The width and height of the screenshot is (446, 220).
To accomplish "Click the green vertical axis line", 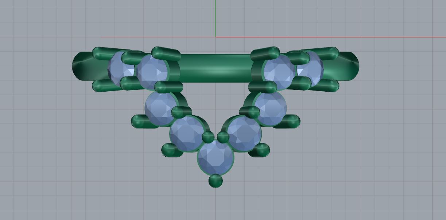I will 216,18.
